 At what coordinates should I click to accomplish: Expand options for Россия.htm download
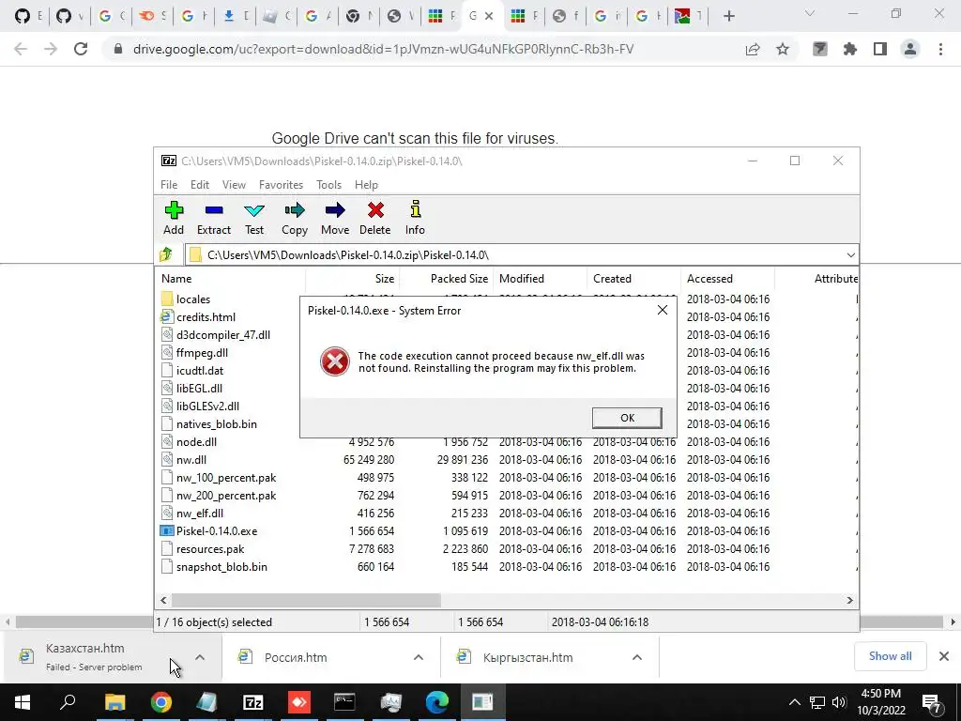[x=418, y=656]
